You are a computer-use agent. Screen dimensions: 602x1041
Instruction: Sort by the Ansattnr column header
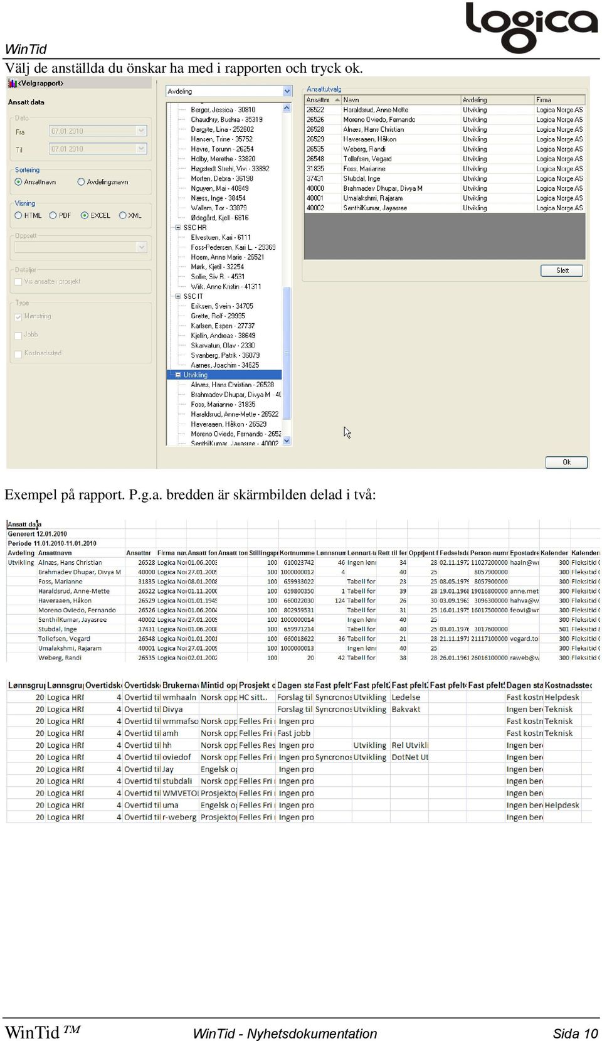pyautogui.click(x=322, y=100)
